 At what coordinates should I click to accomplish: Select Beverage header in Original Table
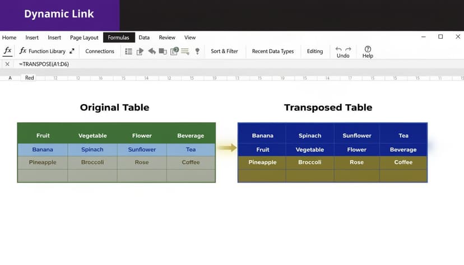pos(191,136)
